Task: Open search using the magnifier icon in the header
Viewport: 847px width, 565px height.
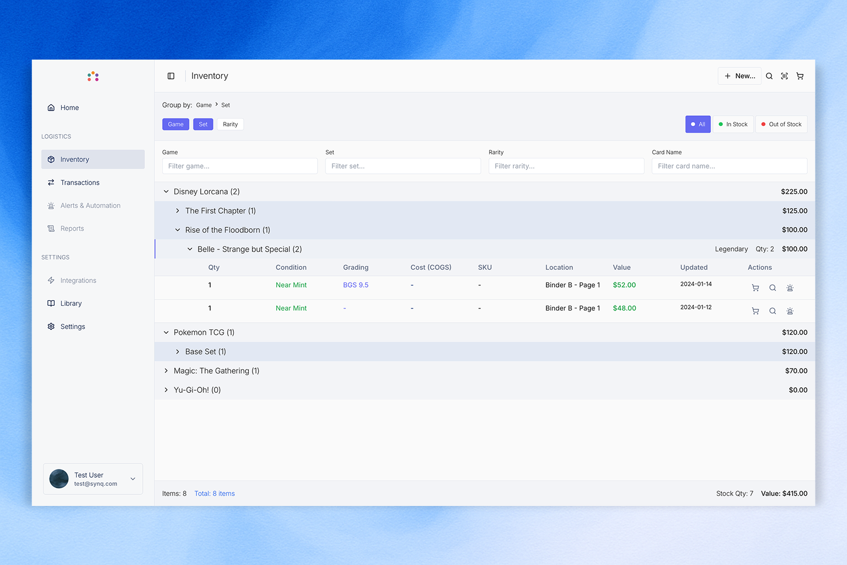Action: coord(769,76)
